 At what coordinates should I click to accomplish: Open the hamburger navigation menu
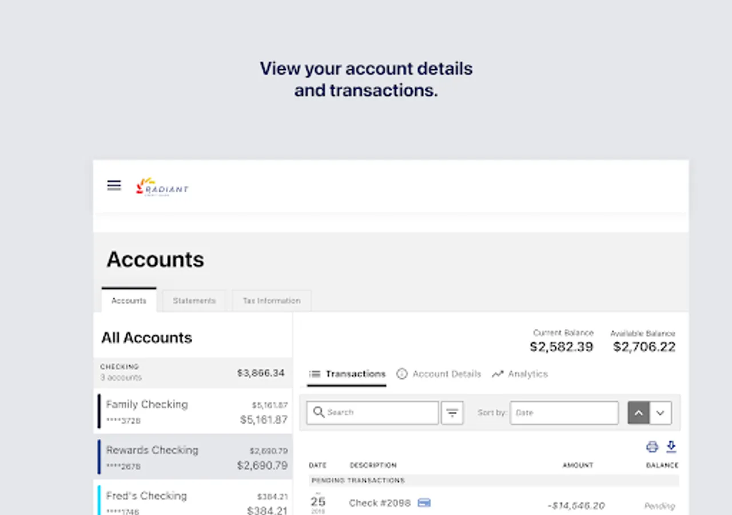pos(114,185)
